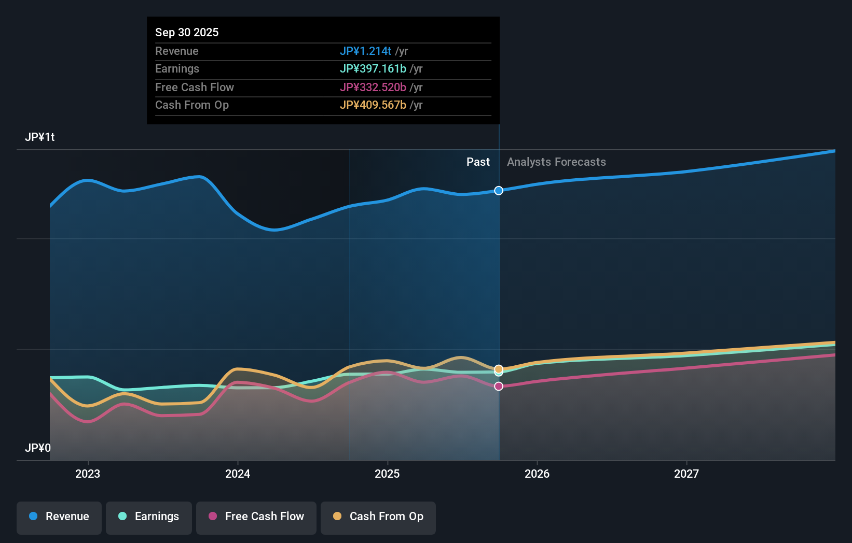Image resolution: width=852 pixels, height=543 pixels.
Task: Select the Cash From Op marker on the divider line
Action: 499,369
